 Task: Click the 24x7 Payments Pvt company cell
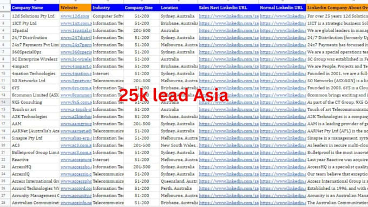35,45
